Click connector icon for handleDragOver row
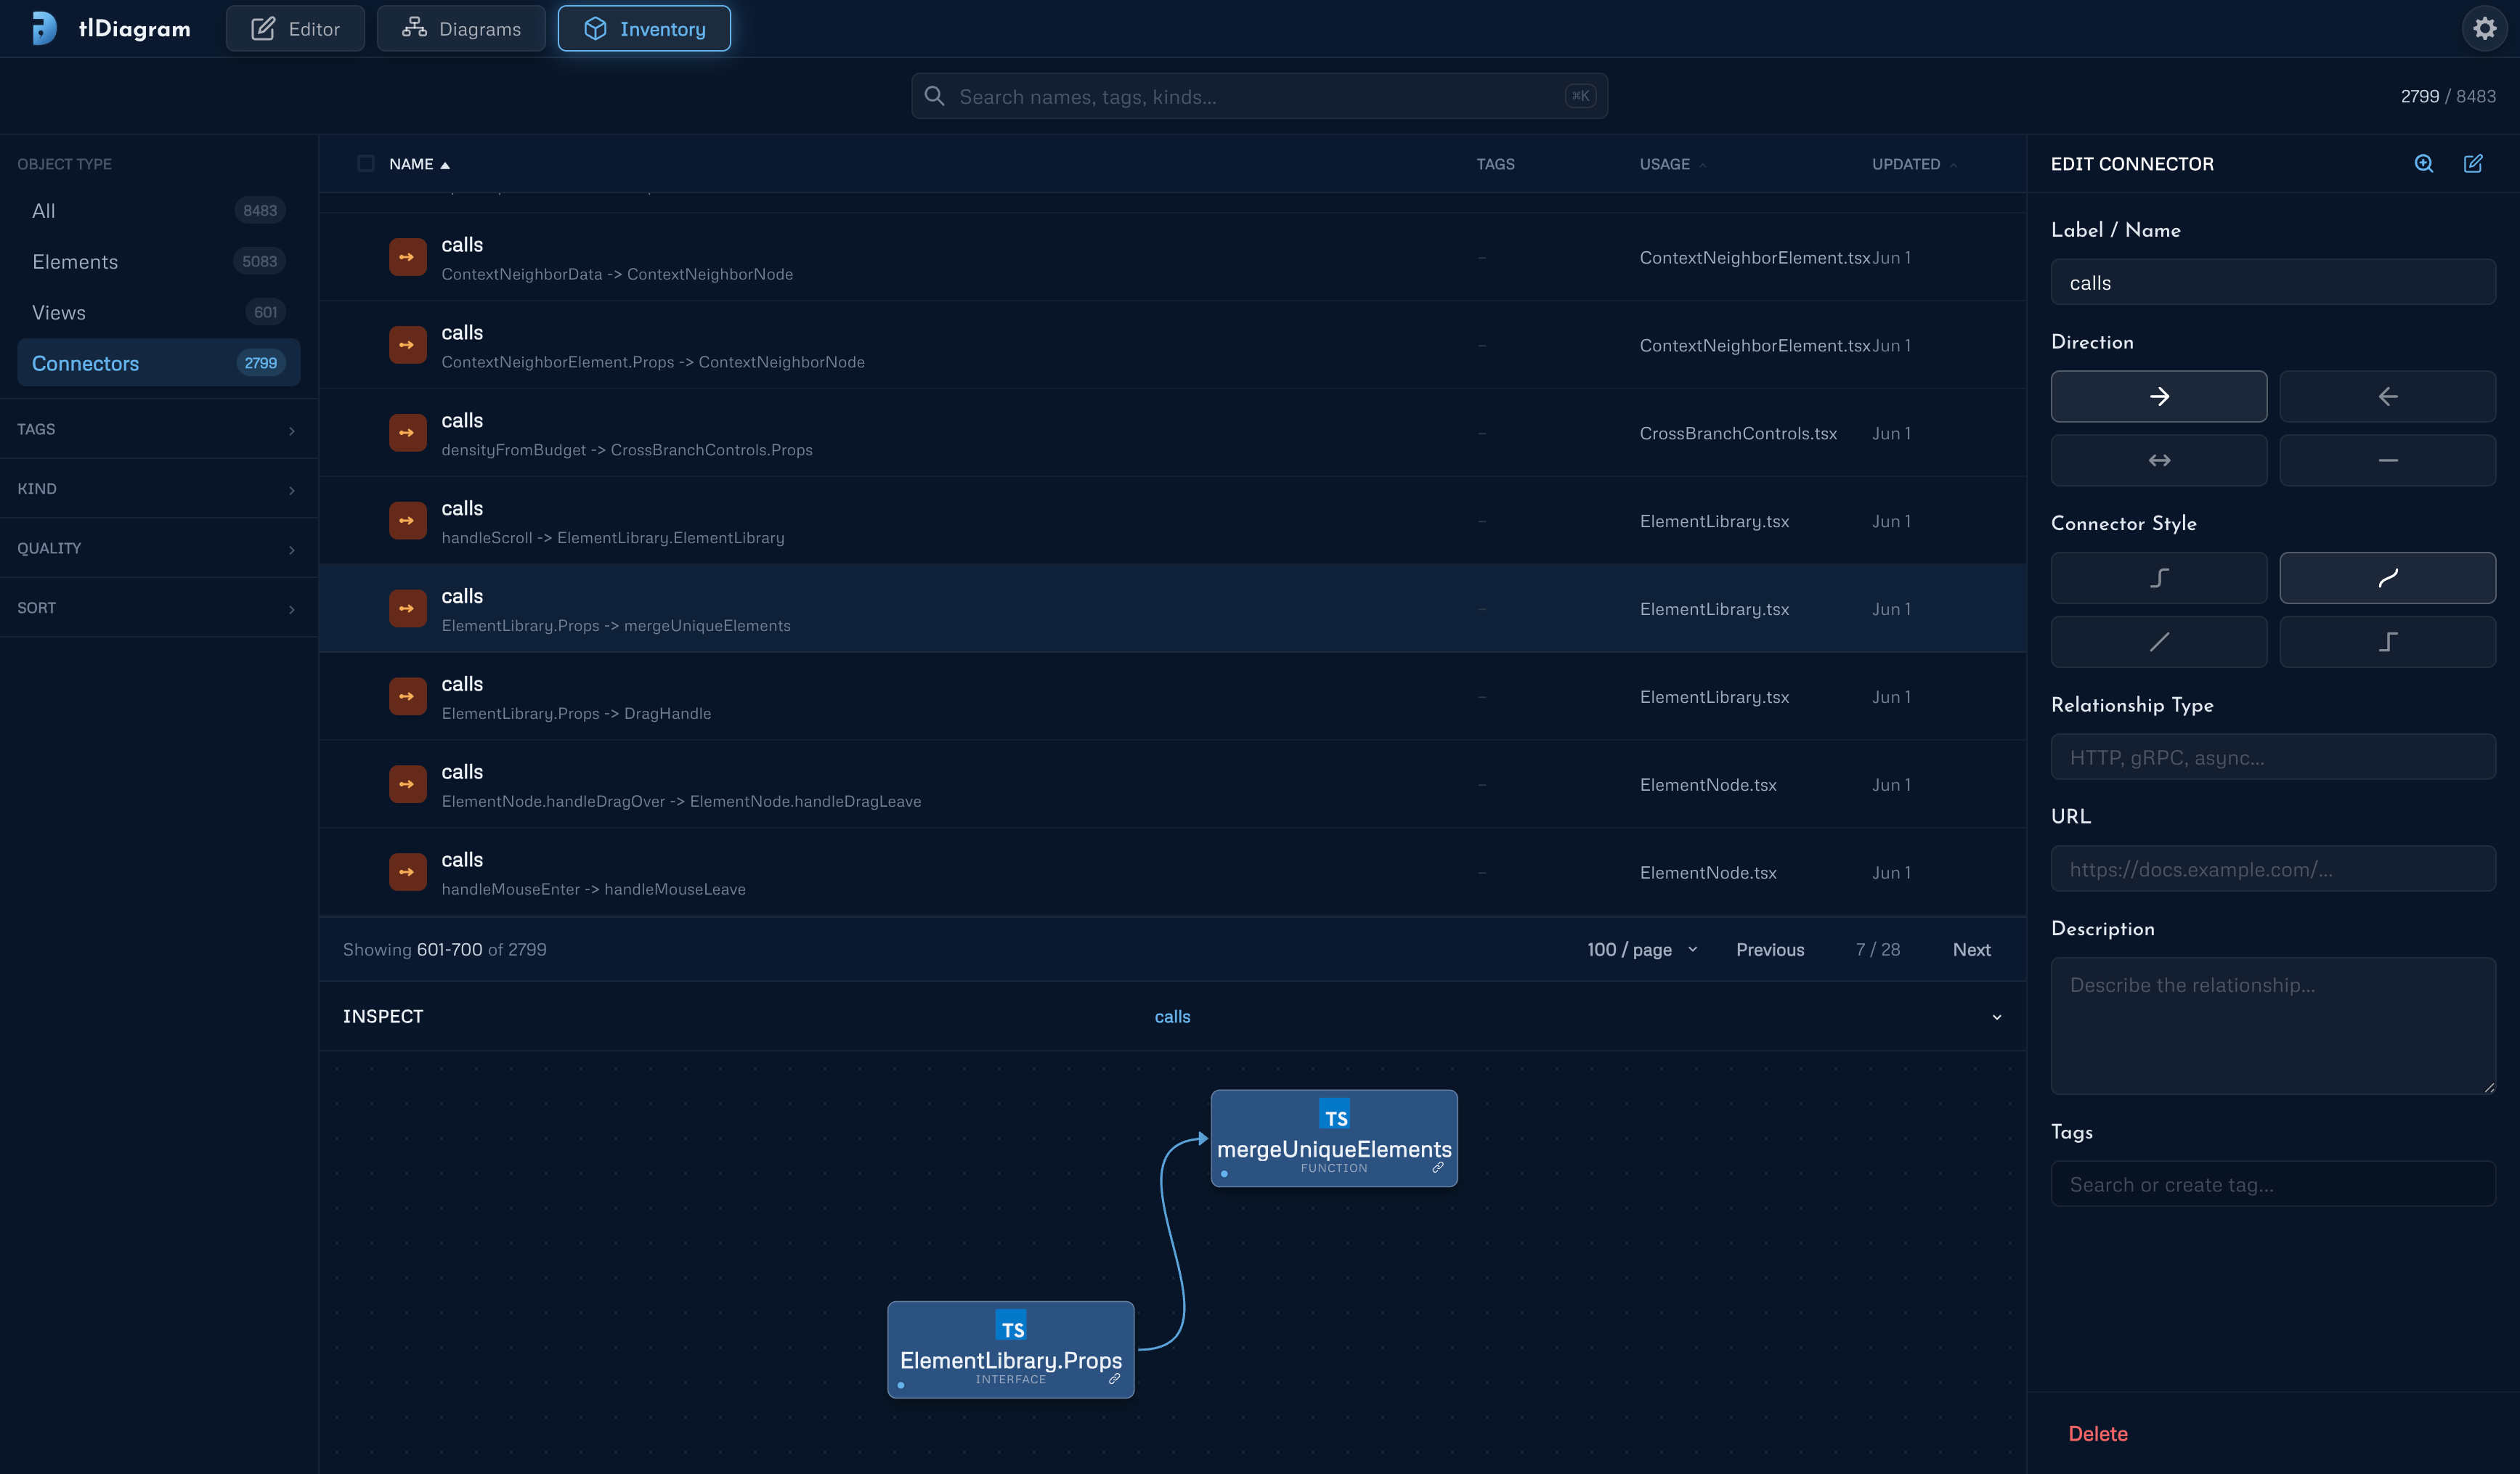This screenshot has width=2520, height=1474. point(407,785)
